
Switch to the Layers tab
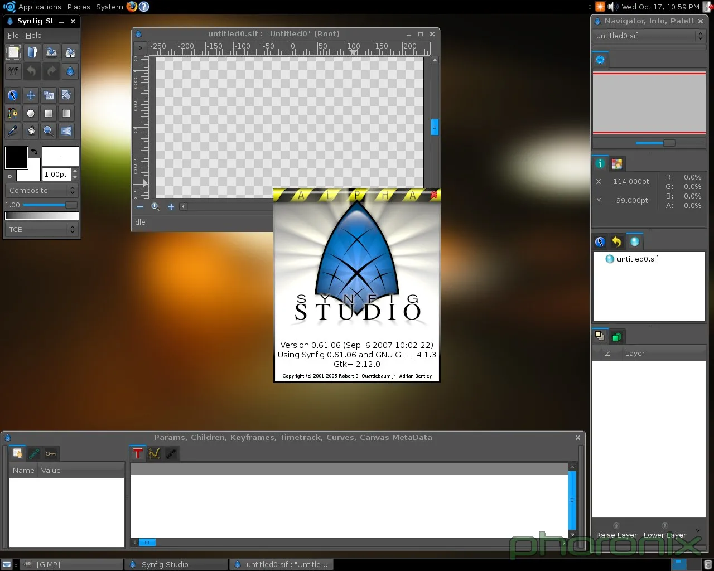tap(600, 336)
